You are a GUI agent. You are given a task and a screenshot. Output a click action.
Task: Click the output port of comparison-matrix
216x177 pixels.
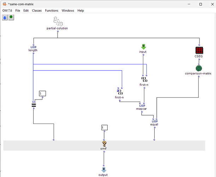coord(199,76)
